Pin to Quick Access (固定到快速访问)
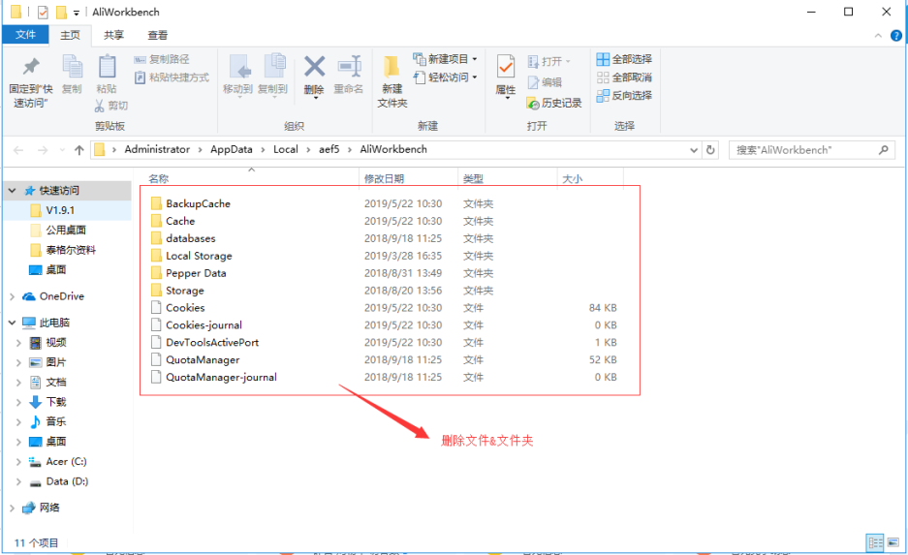This screenshot has width=908, height=555. (31, 81)
